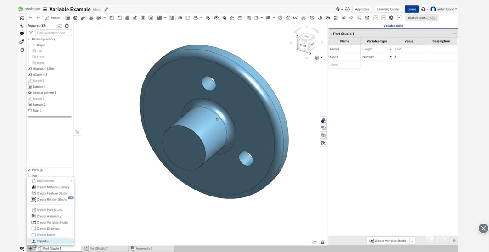This screenshot has height=252, width=489.
Task: Open dropdown arrow next to Transform tool
Action: tap(202, 18)
